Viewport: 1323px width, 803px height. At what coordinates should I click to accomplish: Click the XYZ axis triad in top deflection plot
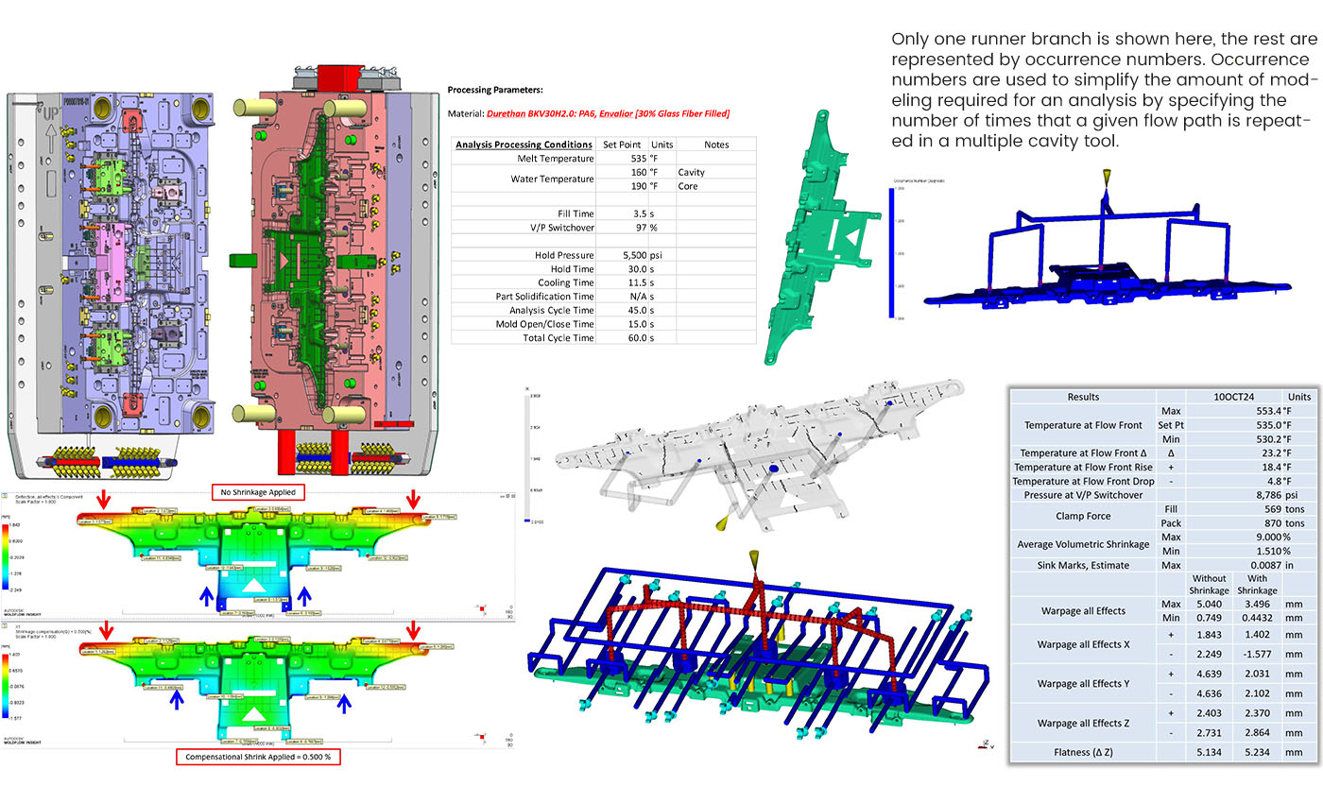pos(480,609)
